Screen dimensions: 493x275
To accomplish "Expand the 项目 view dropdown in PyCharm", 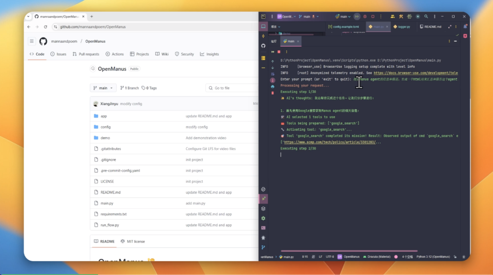I will click(x=275, y=27).
